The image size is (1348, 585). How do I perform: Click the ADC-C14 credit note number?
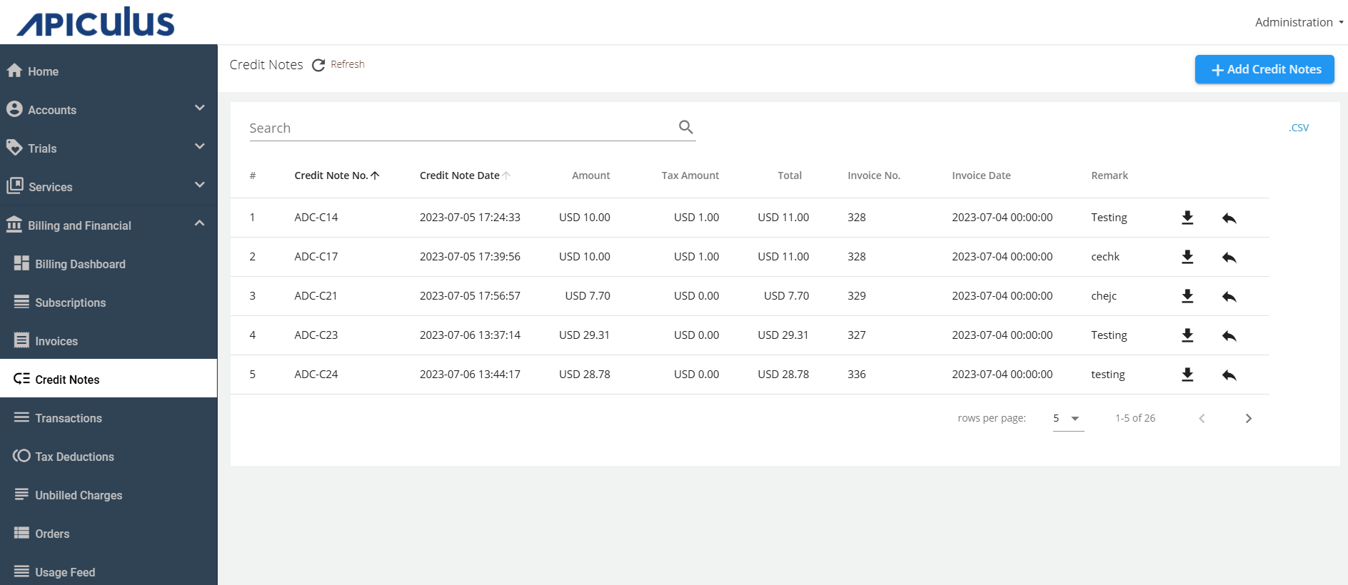pos(316,218)
